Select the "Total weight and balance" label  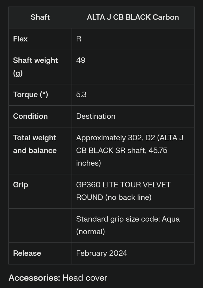tap(35, 144)
